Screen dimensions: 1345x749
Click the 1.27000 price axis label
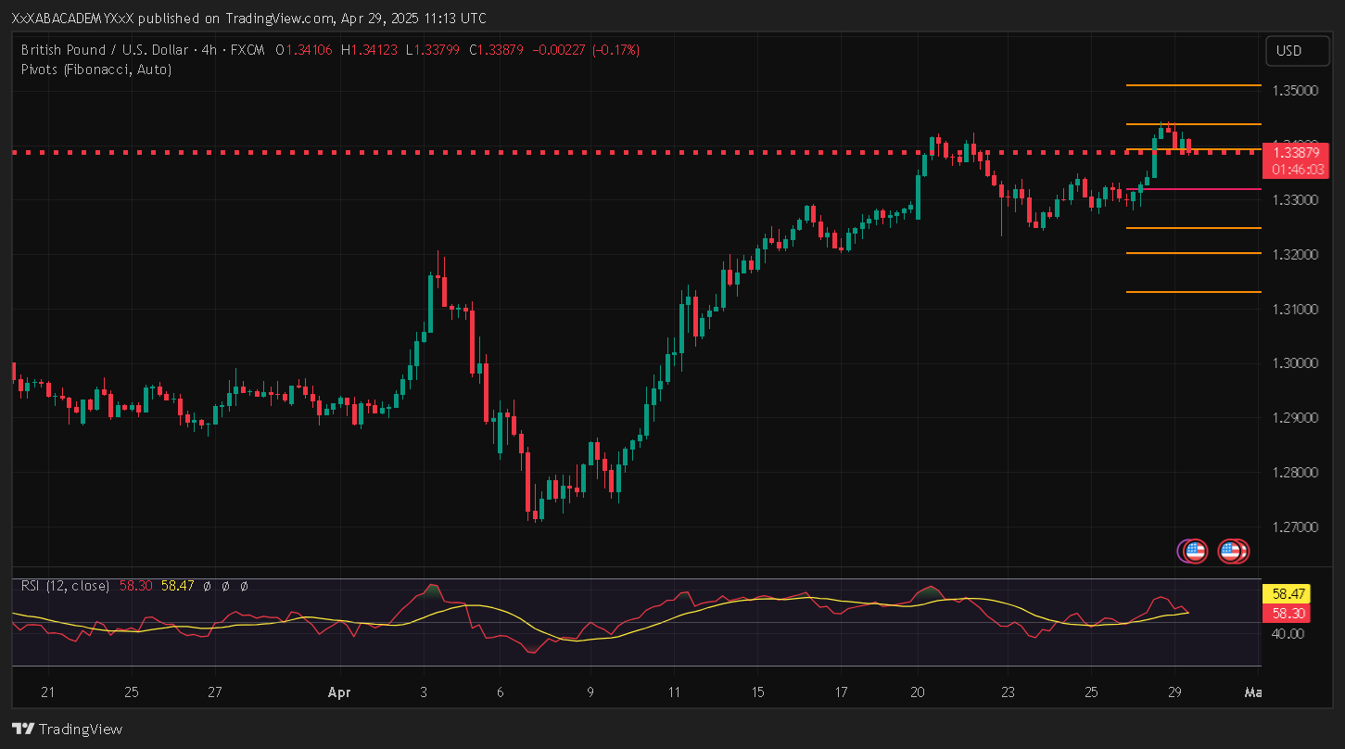click(1294, 527)
